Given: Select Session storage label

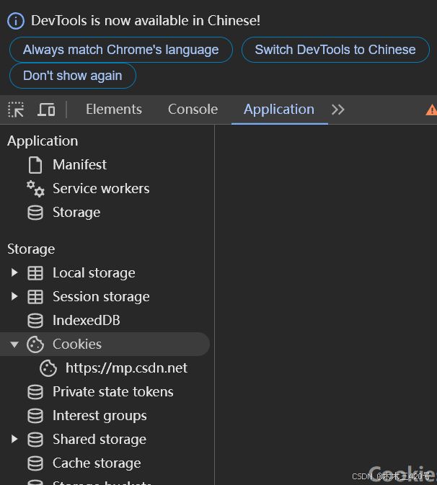Looking at the screenshot, I should pyautogui.click(x=101, y=297).
